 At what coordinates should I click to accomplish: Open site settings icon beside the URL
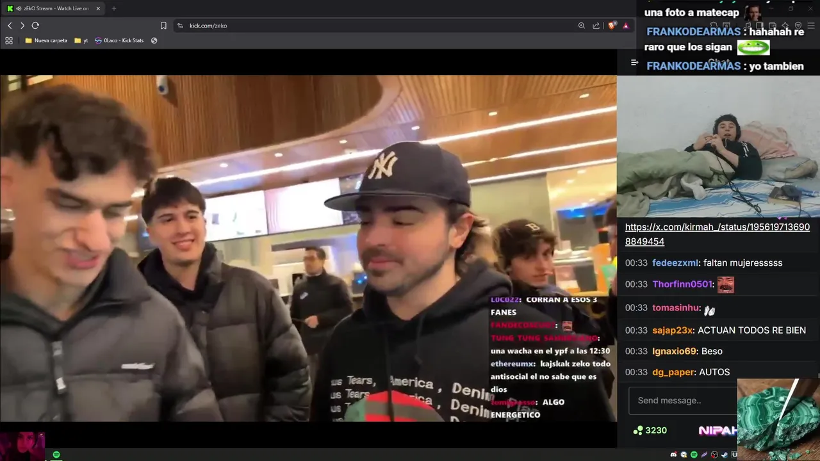tap(180, 26)
